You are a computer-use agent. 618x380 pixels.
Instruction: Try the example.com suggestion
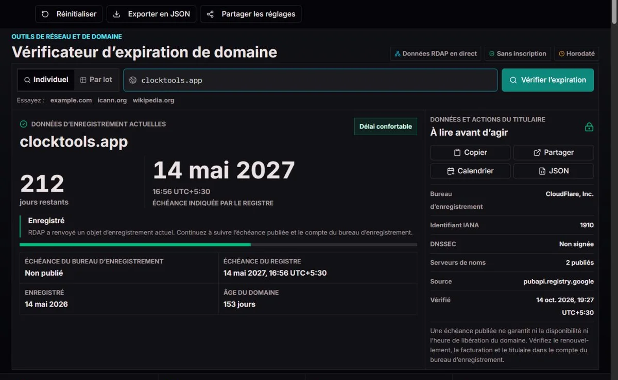tap(71, 100)
